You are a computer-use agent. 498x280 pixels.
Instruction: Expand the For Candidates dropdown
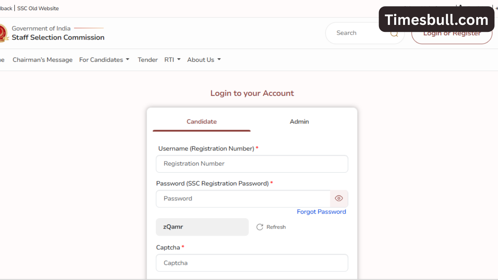coord(104,60)
